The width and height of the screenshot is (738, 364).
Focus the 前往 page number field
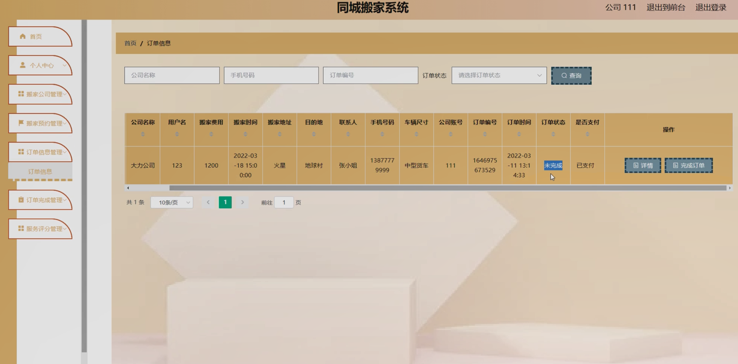coord(284,202)
